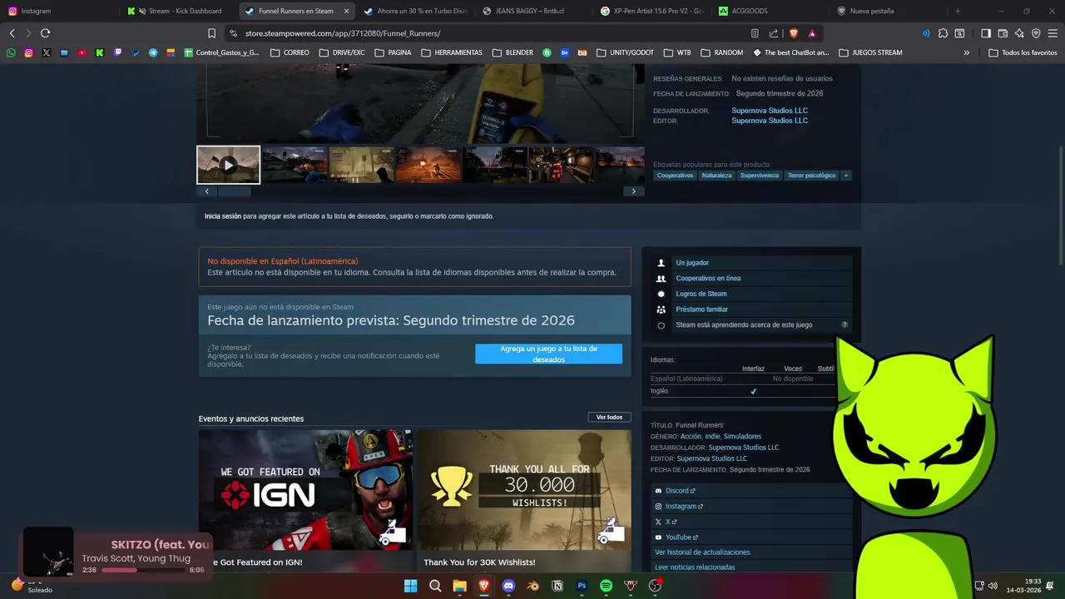
Task: Open the site information icon in address bar
Action: pos(234,33)
